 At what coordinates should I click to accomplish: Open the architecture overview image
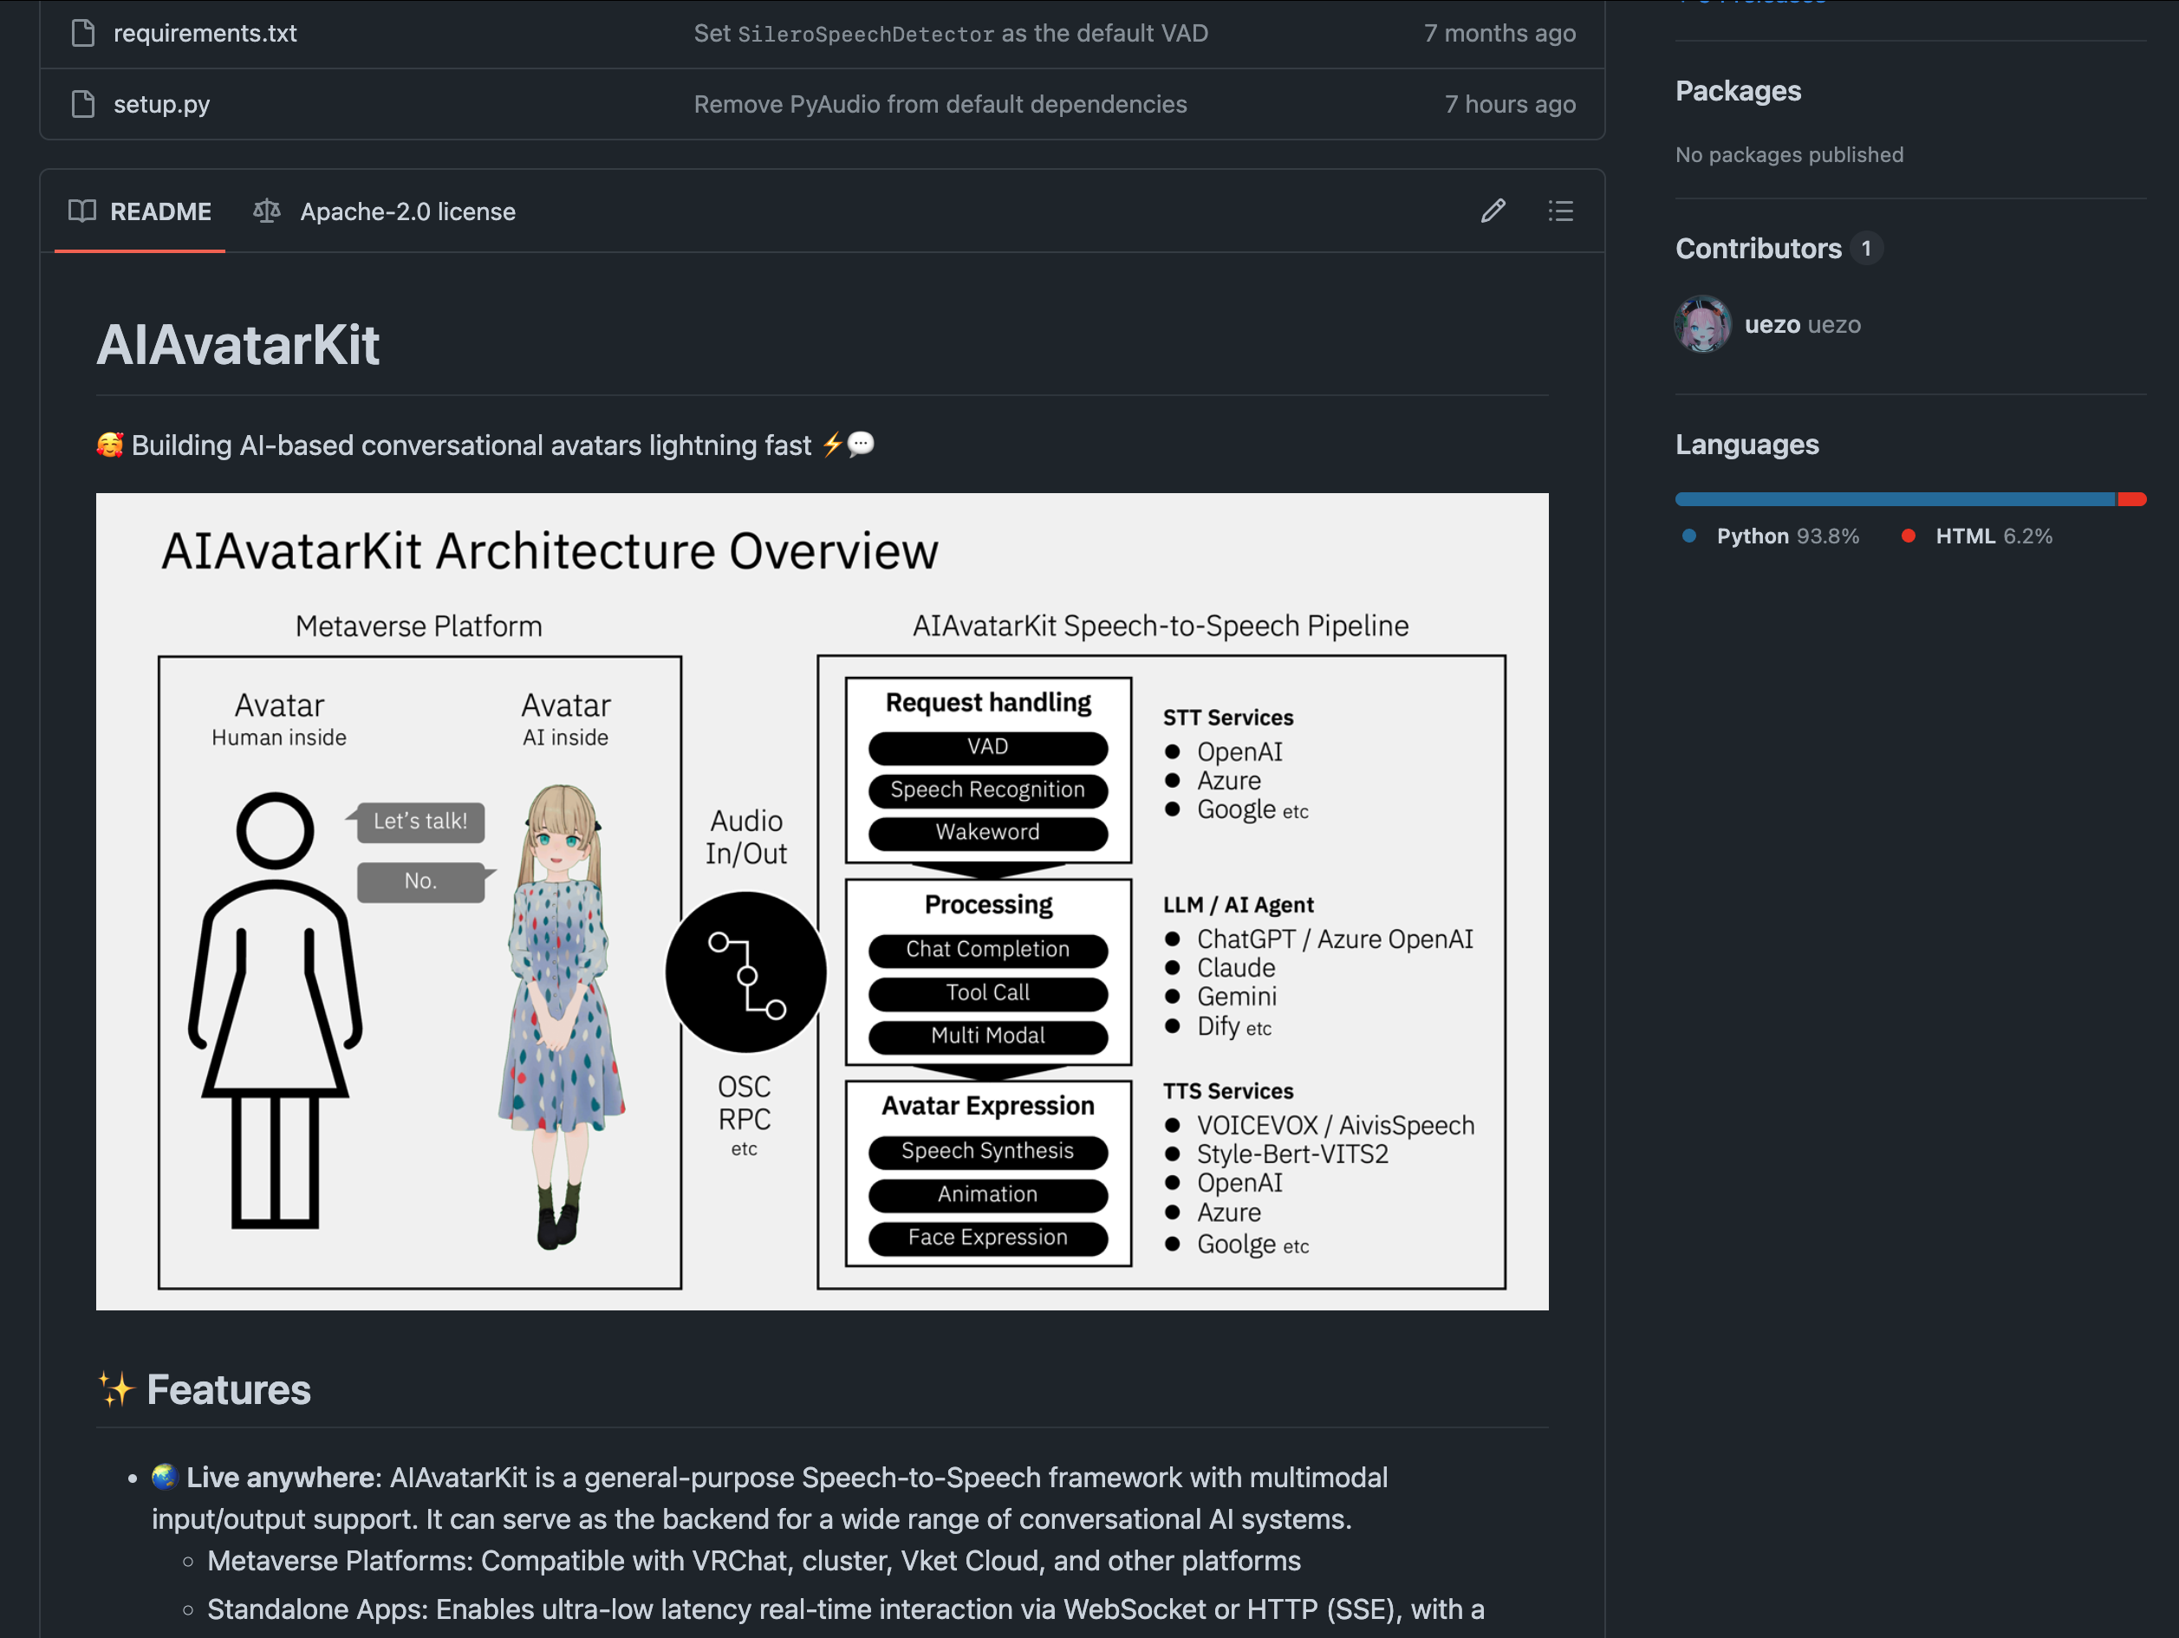(822, 901)
